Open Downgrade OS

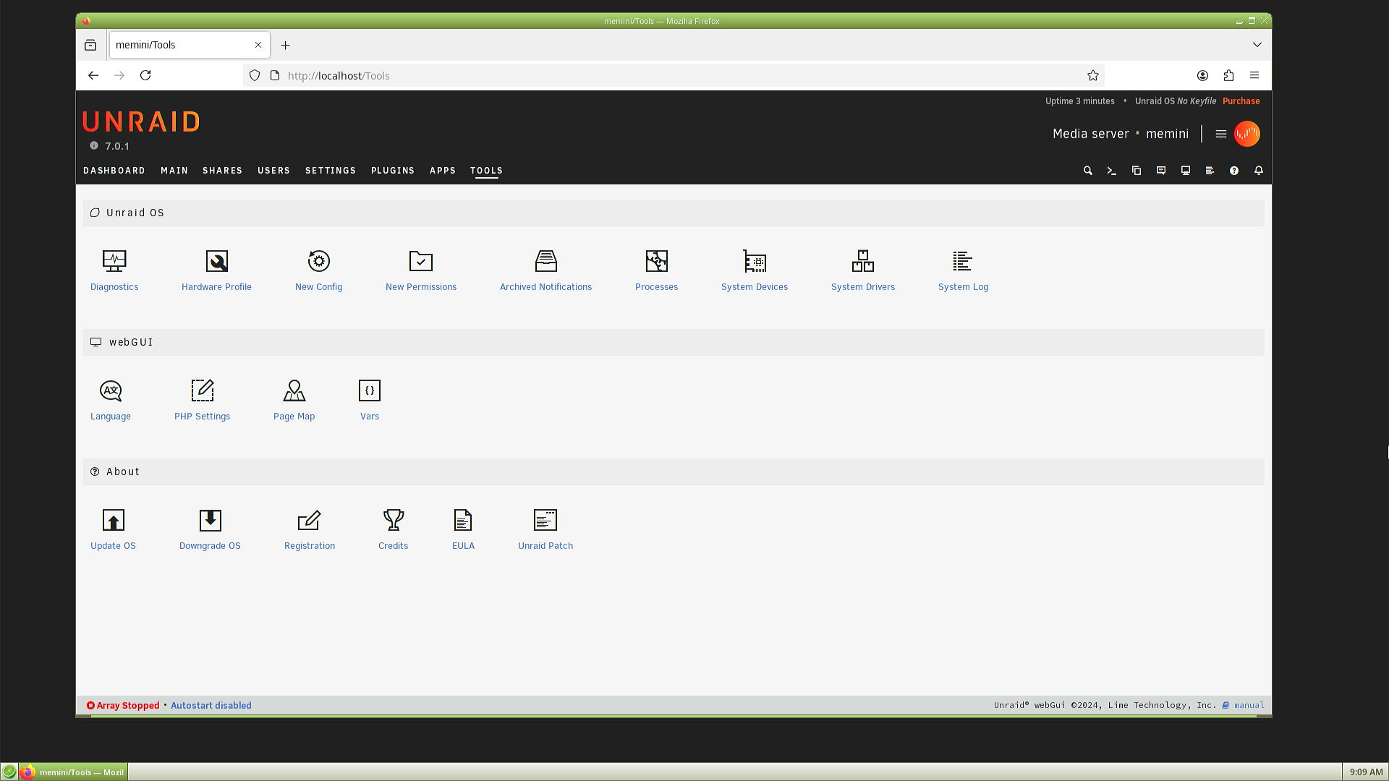point(210,529)
